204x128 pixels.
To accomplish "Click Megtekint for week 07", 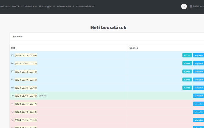I will pos(199,72).
